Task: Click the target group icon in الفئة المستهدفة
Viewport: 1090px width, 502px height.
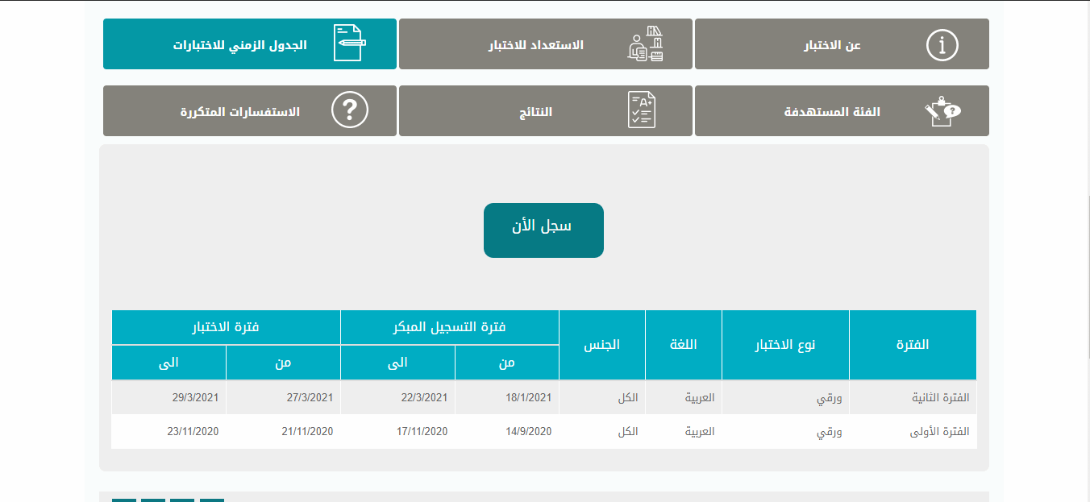Action: coord(942,111)
